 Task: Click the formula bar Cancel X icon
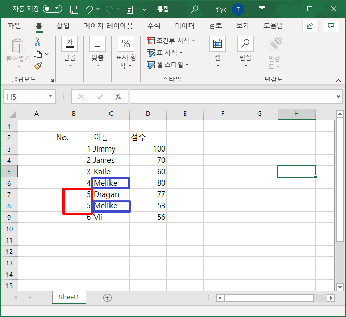(x=81, y=97)
